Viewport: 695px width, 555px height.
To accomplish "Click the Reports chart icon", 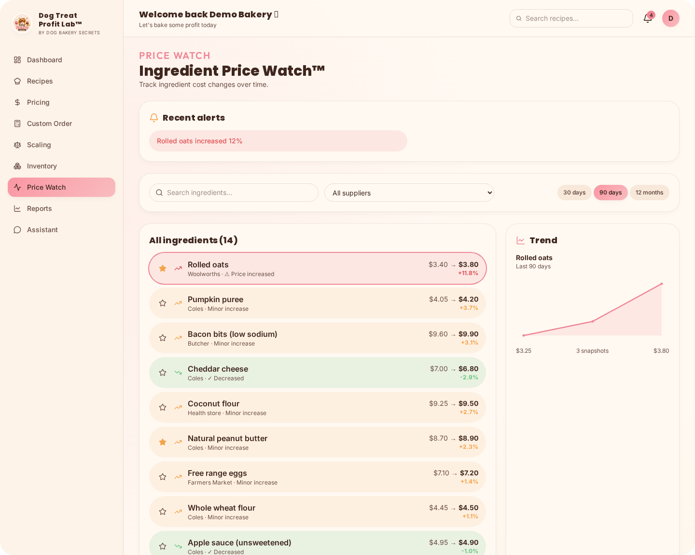I will point(17,208).
